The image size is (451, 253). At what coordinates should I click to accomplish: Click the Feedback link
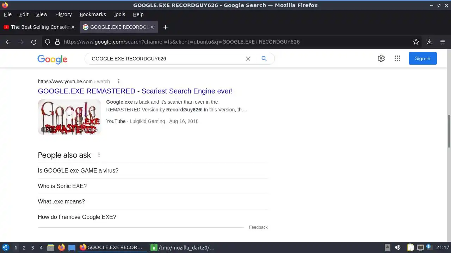pos(258,227)
